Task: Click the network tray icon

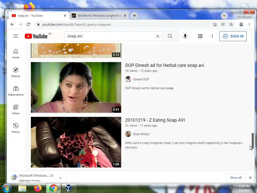Action: pos(232,188)
